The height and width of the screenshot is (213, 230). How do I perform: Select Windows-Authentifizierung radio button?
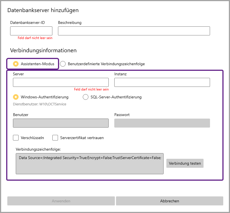(16, 97)
